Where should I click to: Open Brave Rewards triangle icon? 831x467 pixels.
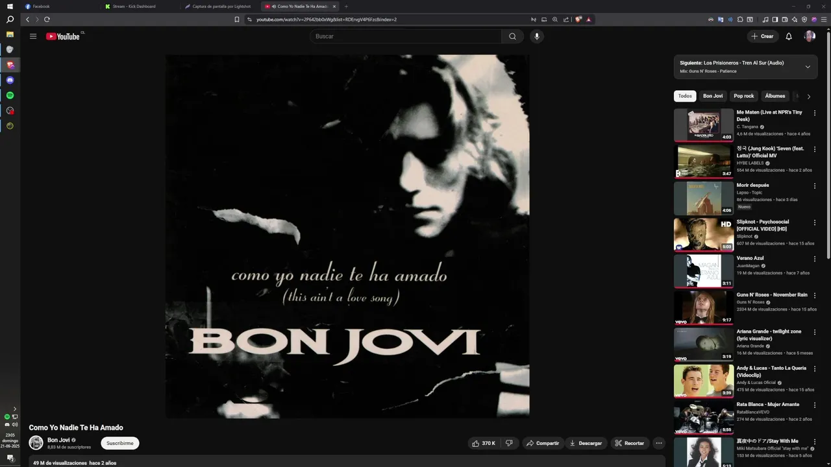coord(589,19)
